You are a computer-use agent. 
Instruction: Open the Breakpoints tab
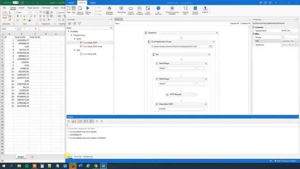pos(88,156)
